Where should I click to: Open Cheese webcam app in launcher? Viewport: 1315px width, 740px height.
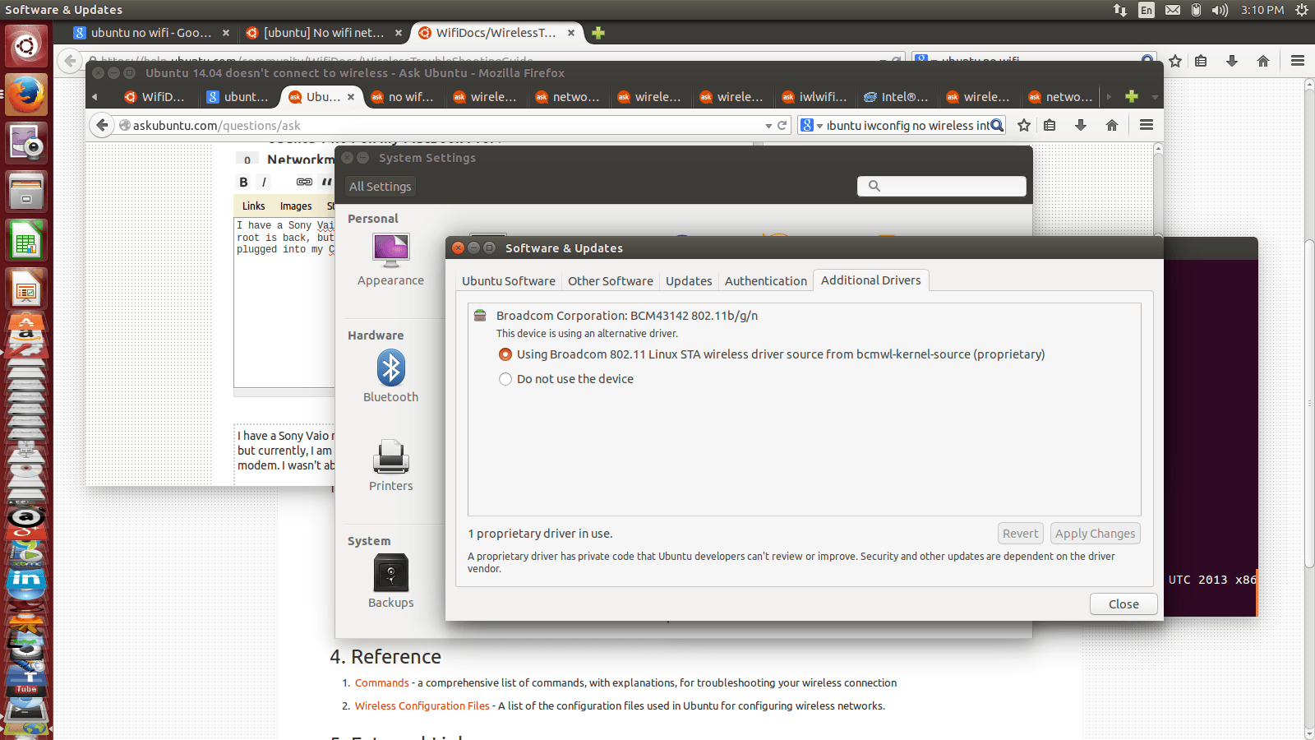coord(26,142)
